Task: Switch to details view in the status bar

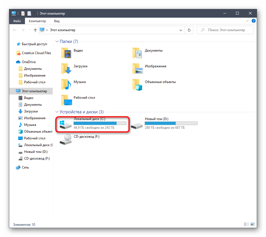Action: pos(246,224)
